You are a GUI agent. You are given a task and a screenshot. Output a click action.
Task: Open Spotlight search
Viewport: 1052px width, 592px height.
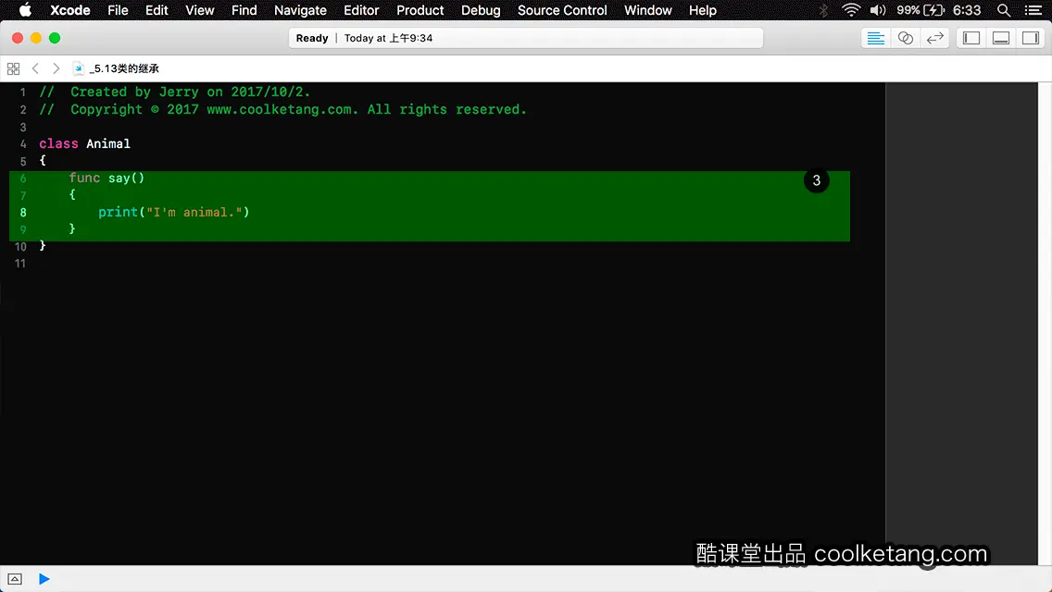(x=1004, y=10)
